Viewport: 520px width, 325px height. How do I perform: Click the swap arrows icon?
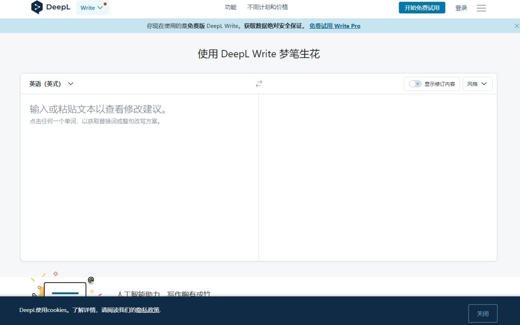click(259, 84)
